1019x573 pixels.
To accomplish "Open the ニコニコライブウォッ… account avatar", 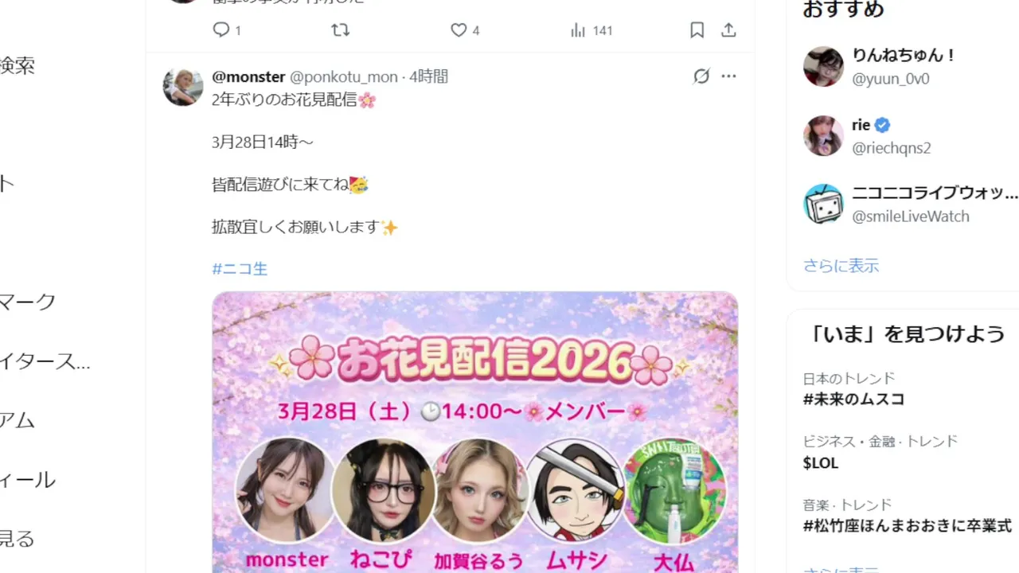I will (823, 204).
